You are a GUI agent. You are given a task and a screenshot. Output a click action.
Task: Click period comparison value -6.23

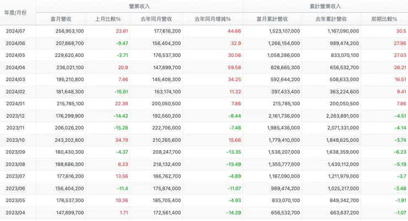click(x=400, y=152)
